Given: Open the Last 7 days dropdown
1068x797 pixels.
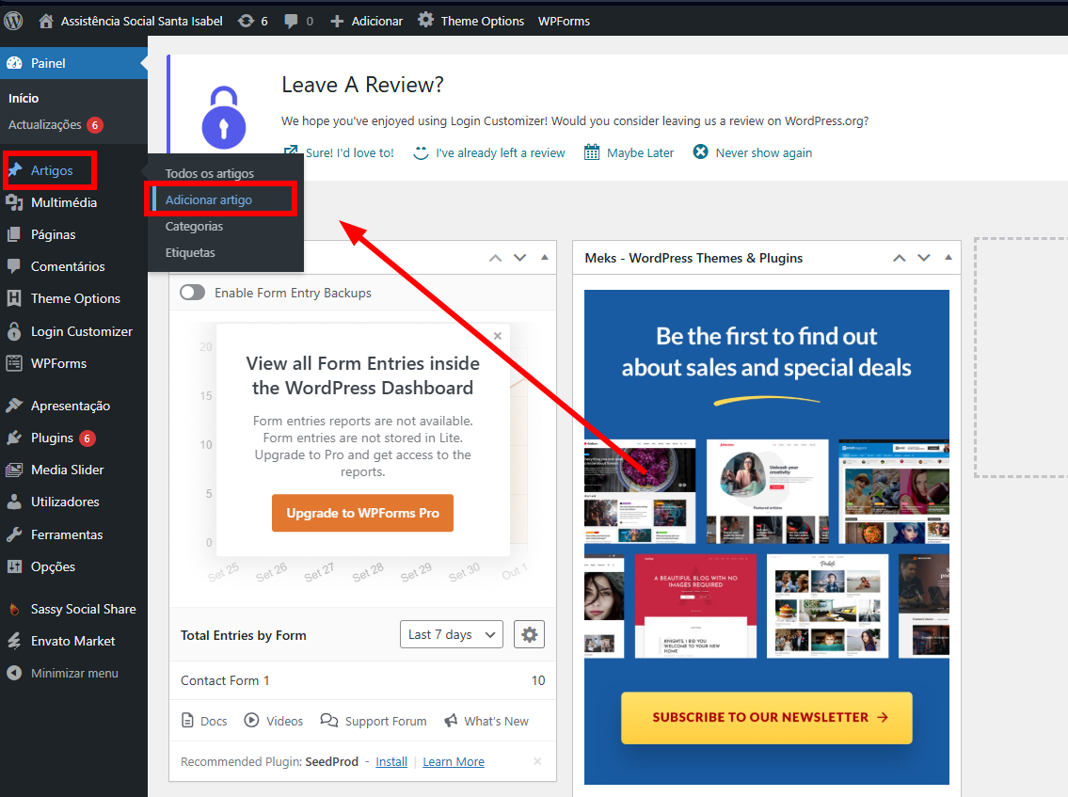Looking at the screenshot, I should point(452,635).
